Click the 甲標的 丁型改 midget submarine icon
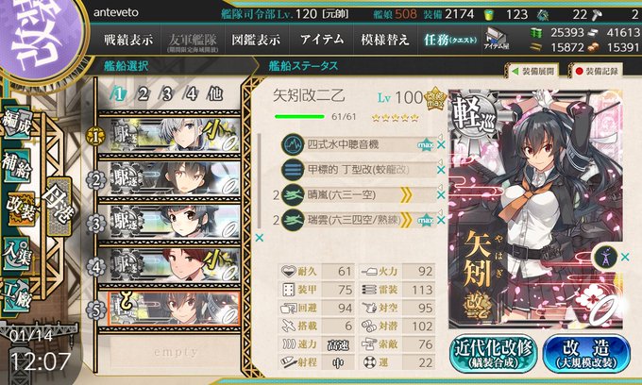 pyautogui.click(x=293, y=170)
